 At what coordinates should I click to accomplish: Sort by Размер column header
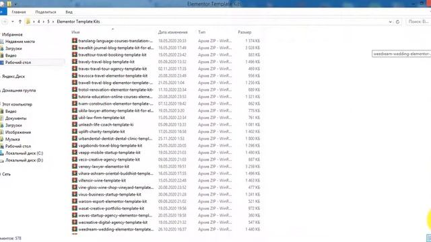(x=244, y=32)
